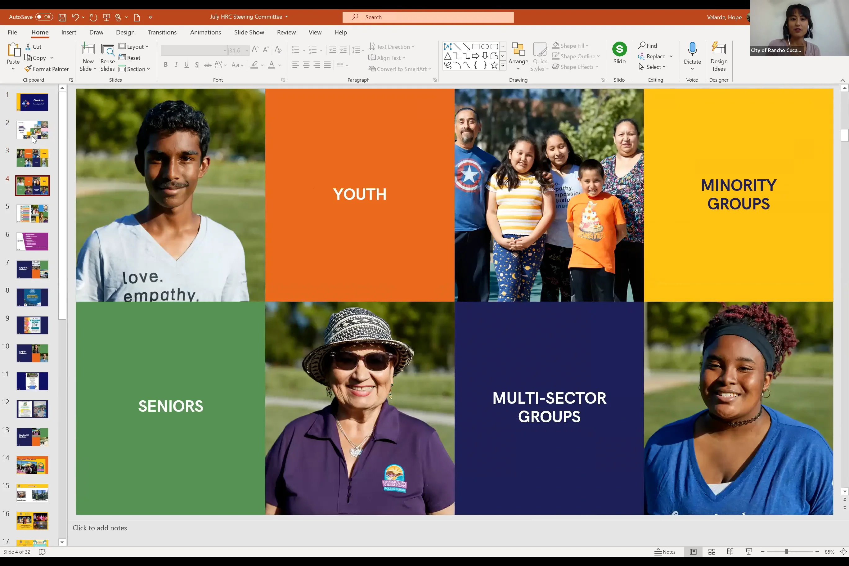
Task: Toggle the Notes pane button
Action: (x=665, y=551)
